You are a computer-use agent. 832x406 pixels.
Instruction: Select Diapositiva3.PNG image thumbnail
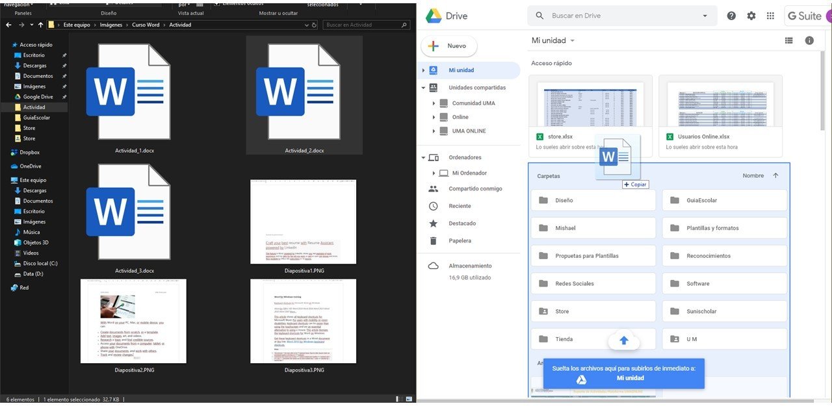[x=304, y=322]
